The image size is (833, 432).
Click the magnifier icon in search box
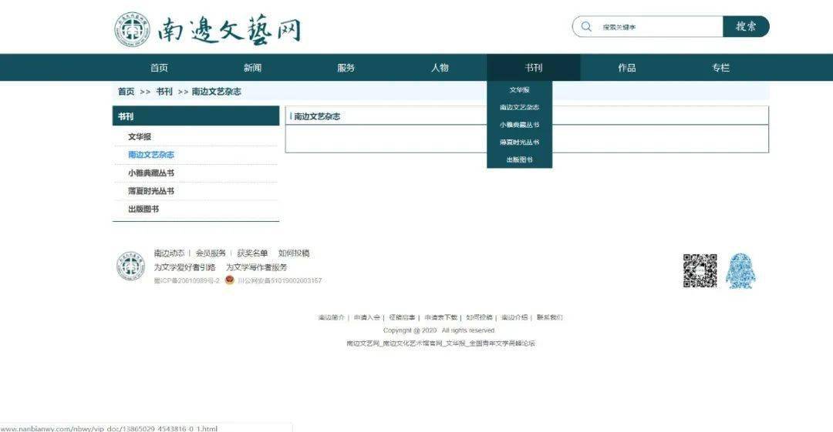[586, 26]
